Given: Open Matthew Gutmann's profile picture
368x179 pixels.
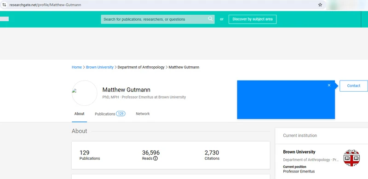Looking at the screenshot, I should (x=85, y=93).
